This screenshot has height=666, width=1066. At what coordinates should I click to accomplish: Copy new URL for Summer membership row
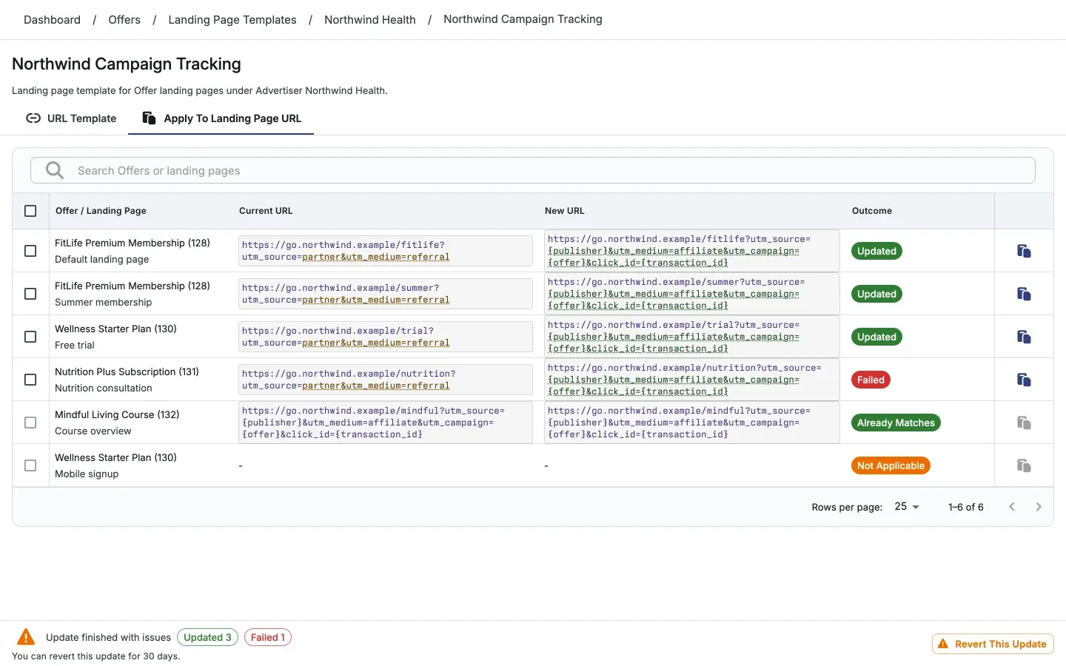tap(1024, 294)
